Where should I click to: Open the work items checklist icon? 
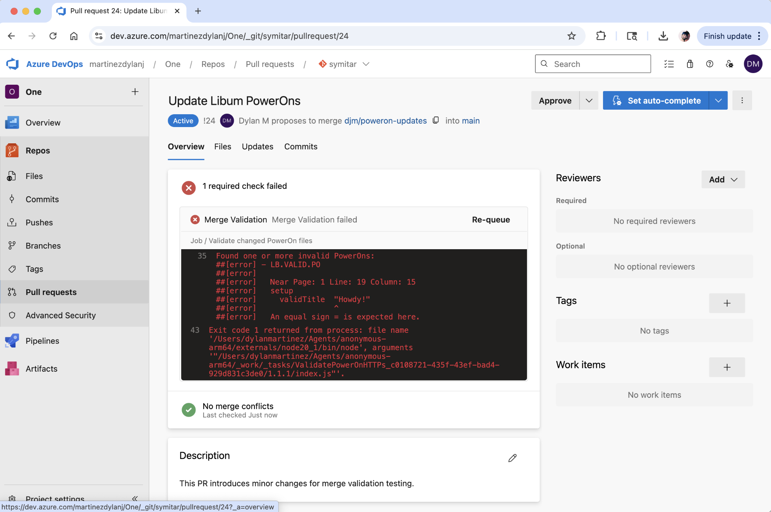[669, 64]
